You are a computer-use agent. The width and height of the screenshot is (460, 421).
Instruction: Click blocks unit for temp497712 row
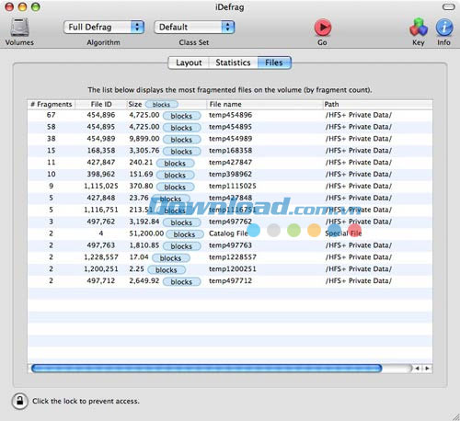tap(181, 281)
